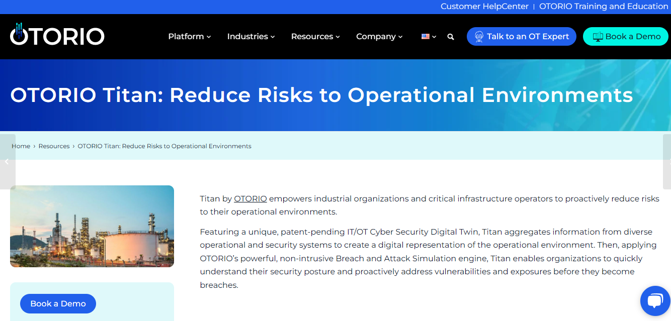This screenshot has width=671, height=321.
Task: Open the language selector chevron
Action: coord(434,37)
